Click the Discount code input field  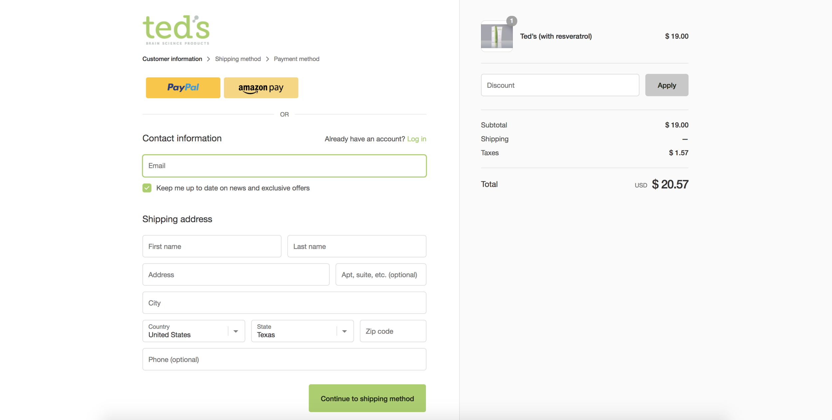coord(560,85)
